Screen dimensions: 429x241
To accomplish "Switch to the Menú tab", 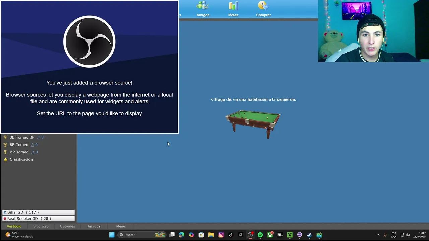I will point(121,226).
